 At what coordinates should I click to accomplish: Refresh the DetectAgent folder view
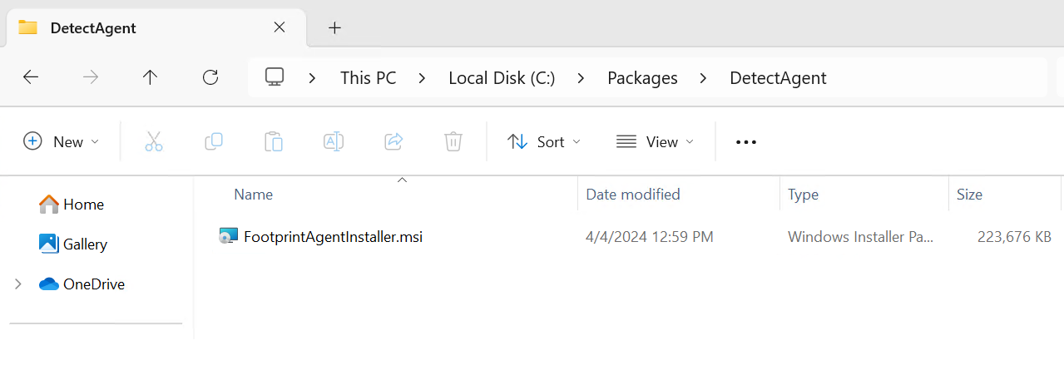[x=210, y=77]
